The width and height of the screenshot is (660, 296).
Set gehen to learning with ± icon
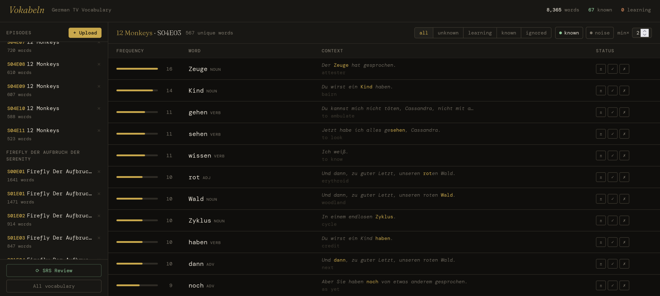(601, 112)
